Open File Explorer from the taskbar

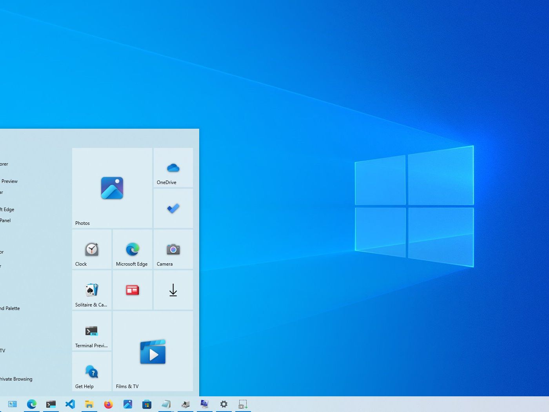[89, 404]
